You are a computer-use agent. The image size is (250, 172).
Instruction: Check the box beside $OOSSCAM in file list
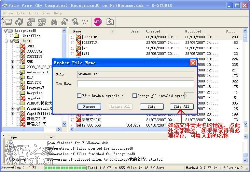coord(73,37)
